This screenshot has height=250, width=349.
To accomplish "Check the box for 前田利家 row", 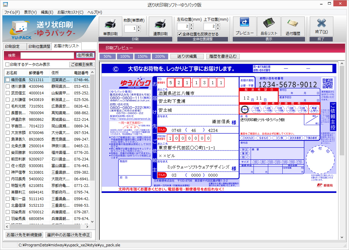I will [8, 159].
